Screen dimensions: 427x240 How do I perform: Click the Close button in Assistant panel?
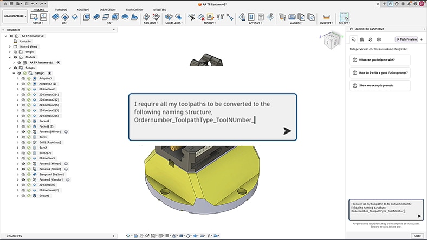pos(417,236)
